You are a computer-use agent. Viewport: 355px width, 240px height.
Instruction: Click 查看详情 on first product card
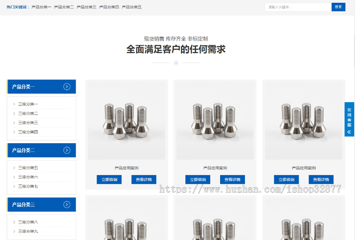[144, 180]
